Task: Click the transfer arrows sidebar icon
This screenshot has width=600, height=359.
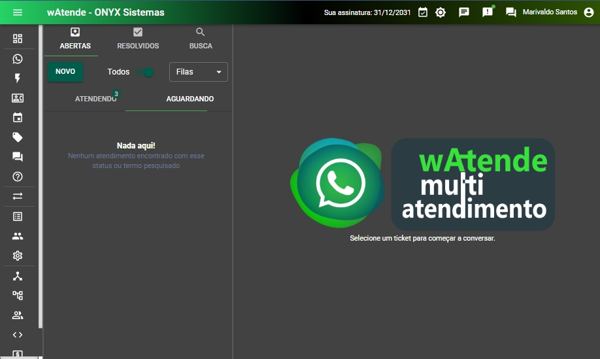Action: 18,196
